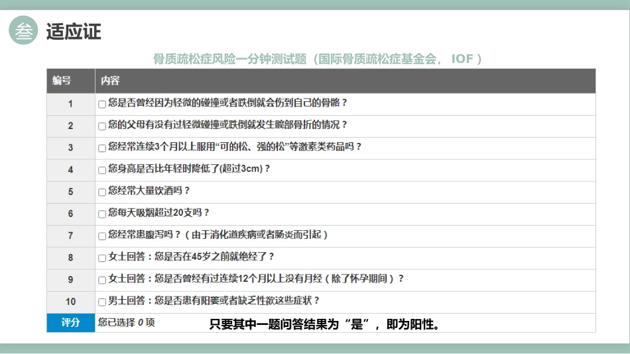Click the bold note about answering 是 being positive
The image size is (630, 354).
[x=324, y=324]
